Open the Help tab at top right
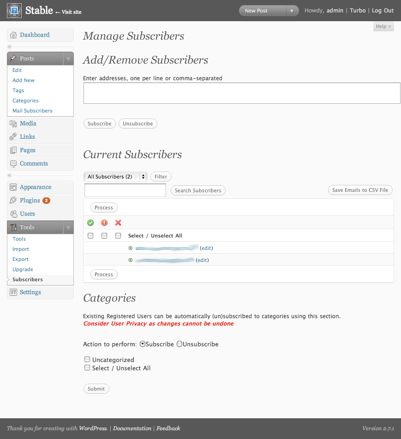Viewport: 401px width, 439px height. (383, 26)
